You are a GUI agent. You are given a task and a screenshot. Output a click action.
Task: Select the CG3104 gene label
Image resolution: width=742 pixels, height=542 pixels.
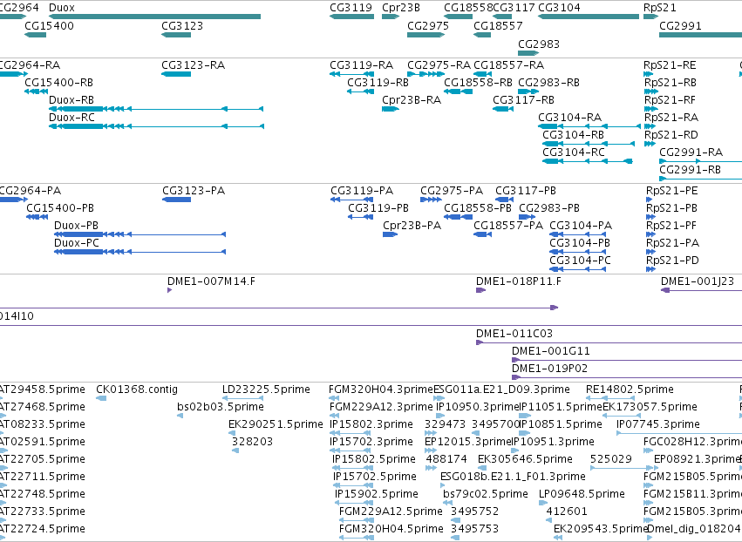click(x=559, y=8)
